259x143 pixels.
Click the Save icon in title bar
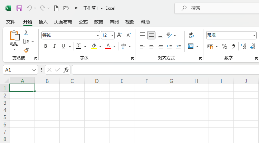[19, 8]
